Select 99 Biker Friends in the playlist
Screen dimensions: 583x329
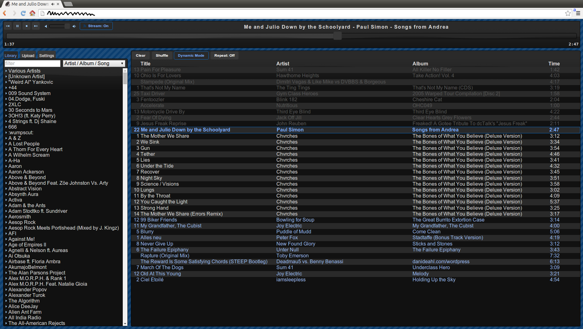coord(356,220)
